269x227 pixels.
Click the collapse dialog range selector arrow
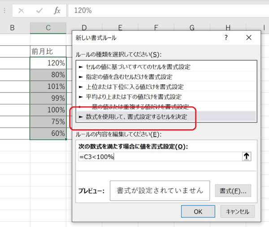pyautogui.click(x=246, y=156)
